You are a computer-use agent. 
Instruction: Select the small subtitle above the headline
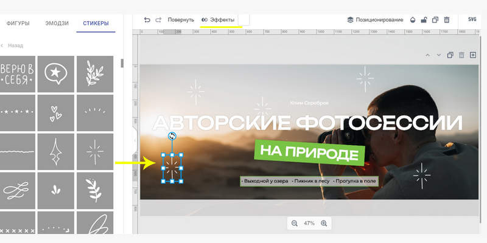click(x=309, y=103)
